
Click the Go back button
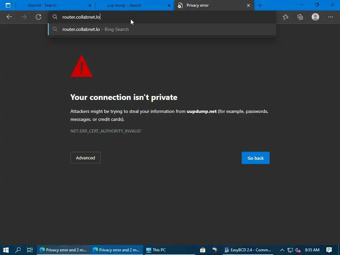(255, 158)
